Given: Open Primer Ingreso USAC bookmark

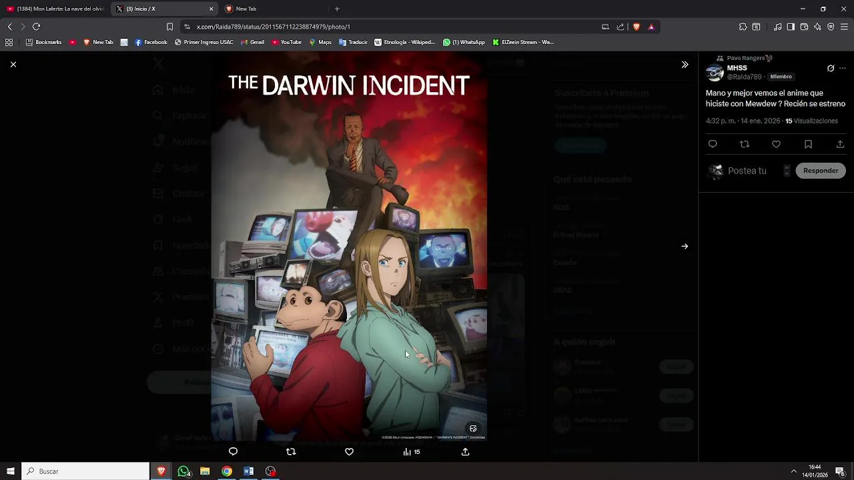Looking at the screenshot, I should [203, 42].
